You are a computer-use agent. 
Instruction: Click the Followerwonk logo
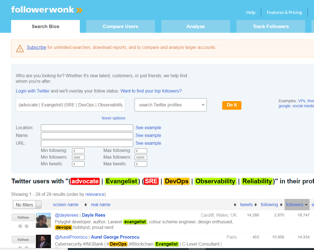[47, 10]
